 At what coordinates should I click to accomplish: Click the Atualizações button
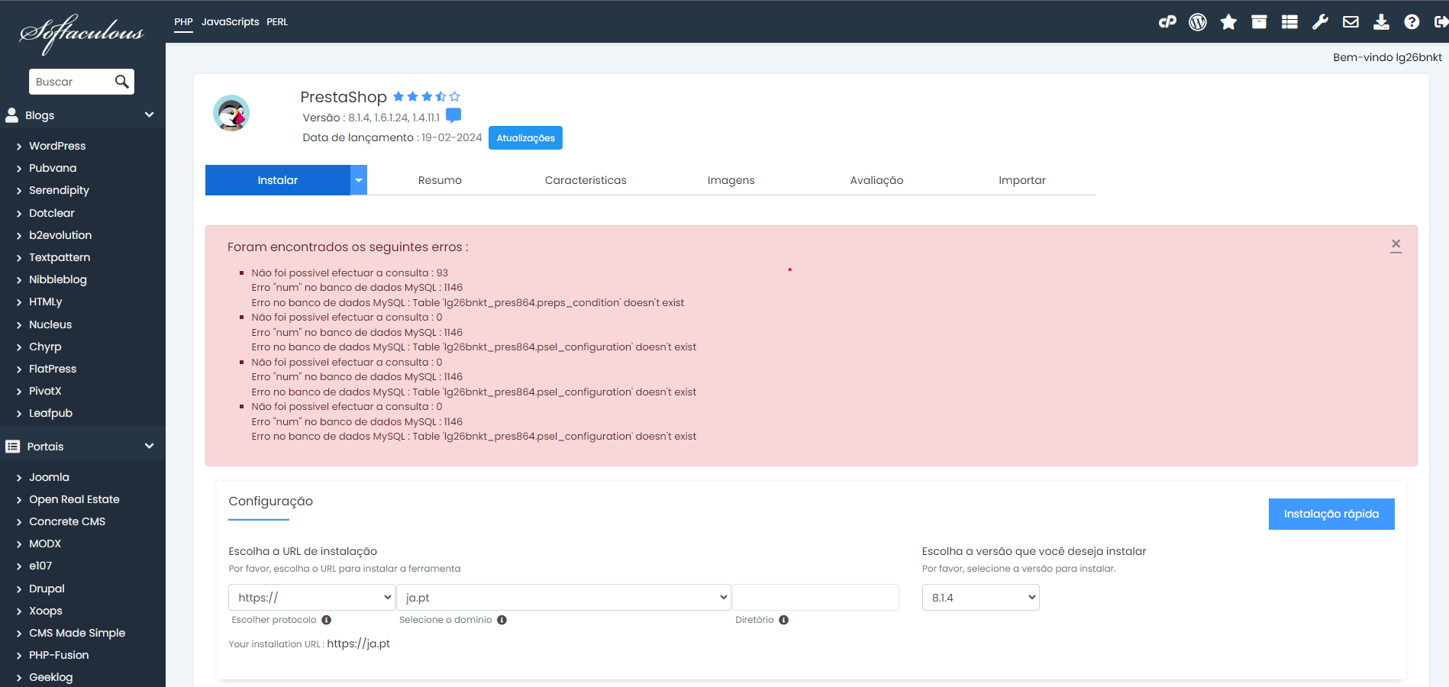click(525, 138)
